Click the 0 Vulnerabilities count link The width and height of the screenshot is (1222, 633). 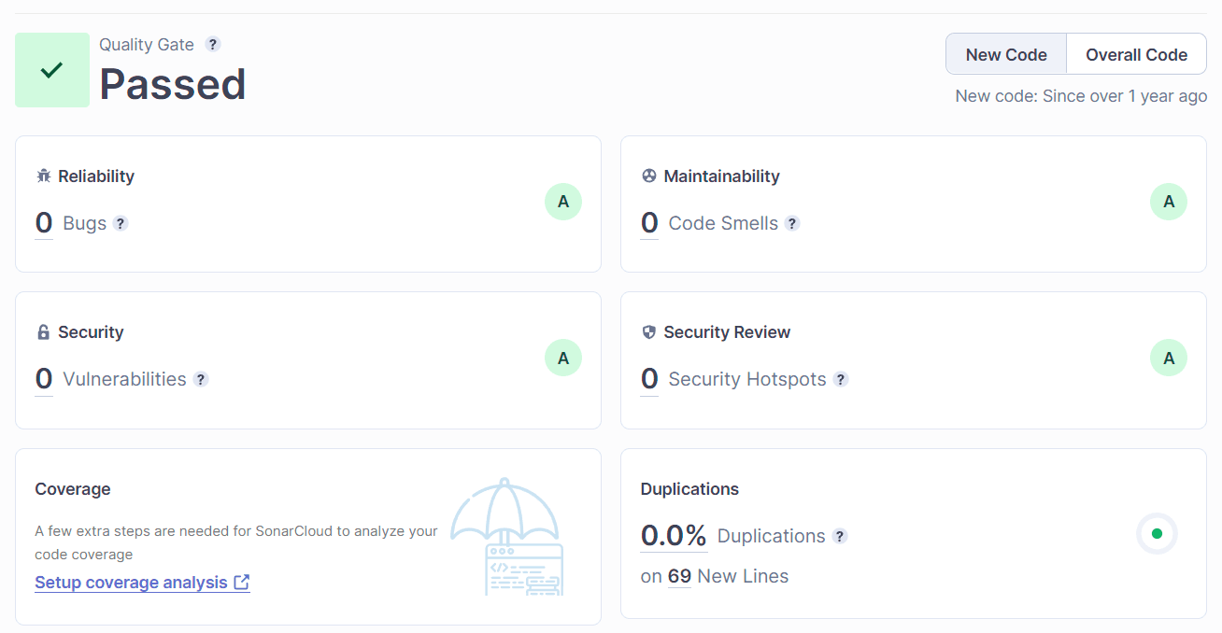42,378
